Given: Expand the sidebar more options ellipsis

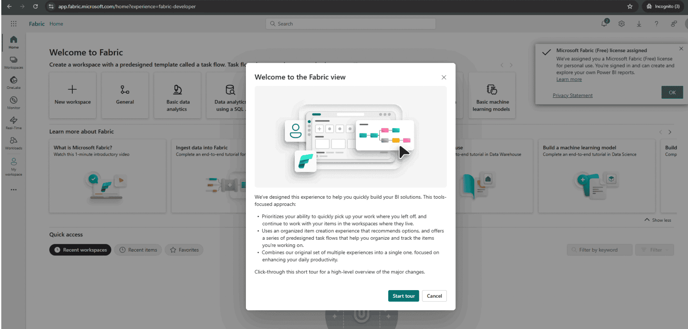Looking at the screenshot, I should click(14, 190).
